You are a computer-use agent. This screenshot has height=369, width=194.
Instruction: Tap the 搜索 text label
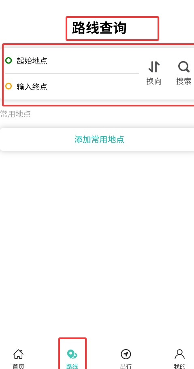point(184,81)
